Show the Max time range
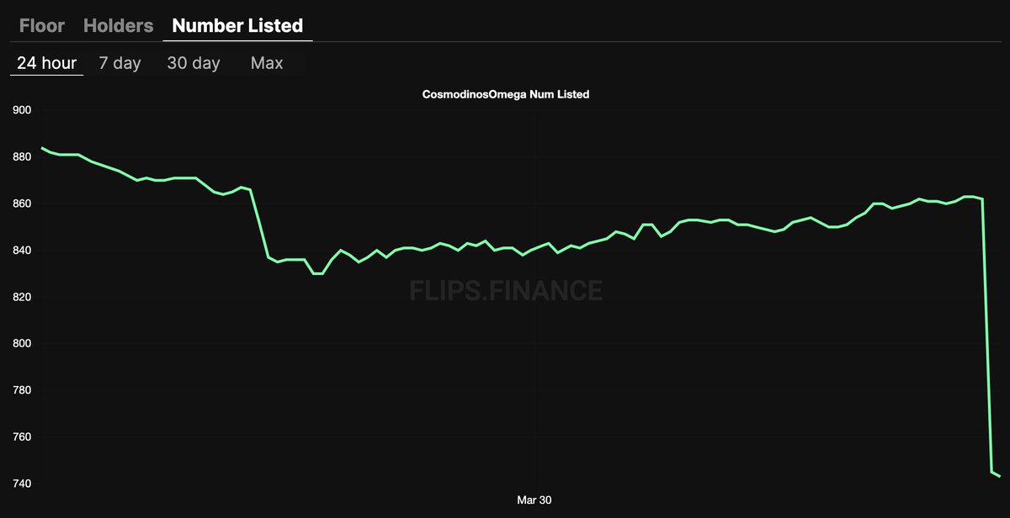The width and height of the screenshot is (1010, 518). 267,63
